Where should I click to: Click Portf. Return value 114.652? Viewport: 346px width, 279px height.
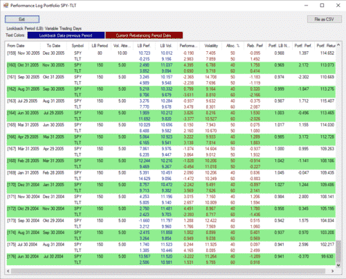click(327, 53)
